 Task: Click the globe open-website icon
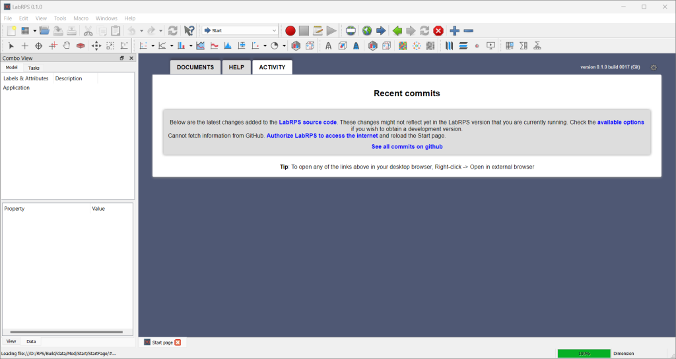click(367, 31)
